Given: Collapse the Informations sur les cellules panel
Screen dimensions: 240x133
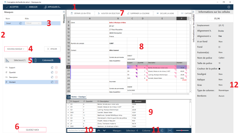Looking at the screenshot, I should [x=194, y=12].
